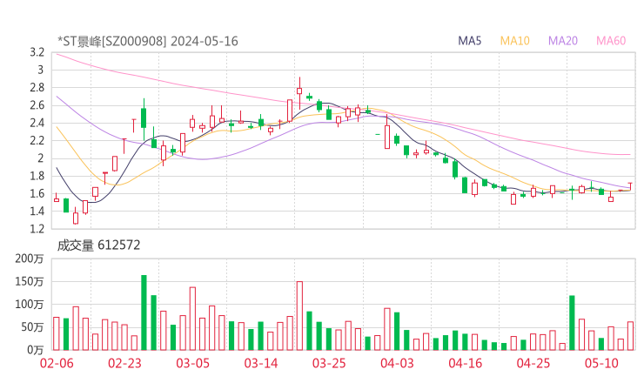Click the 1.2 price axis label
This screenshot has height=383, width=644.
click(x=36, y=229)
